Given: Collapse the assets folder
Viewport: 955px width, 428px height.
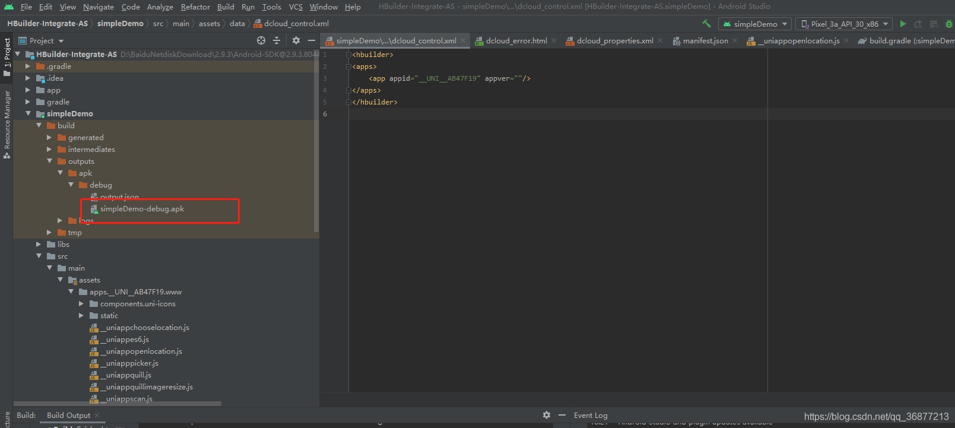Looking at the screenshot, I should point(60,280).
